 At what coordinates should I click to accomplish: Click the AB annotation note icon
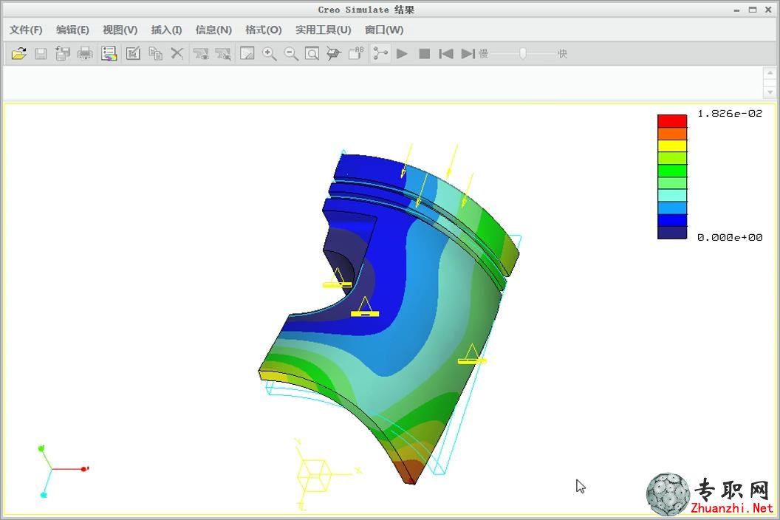tap(356, 53)
